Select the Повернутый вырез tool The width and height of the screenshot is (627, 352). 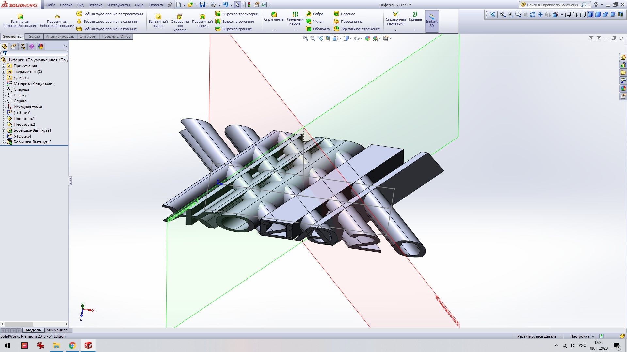[x=202, y=21]
